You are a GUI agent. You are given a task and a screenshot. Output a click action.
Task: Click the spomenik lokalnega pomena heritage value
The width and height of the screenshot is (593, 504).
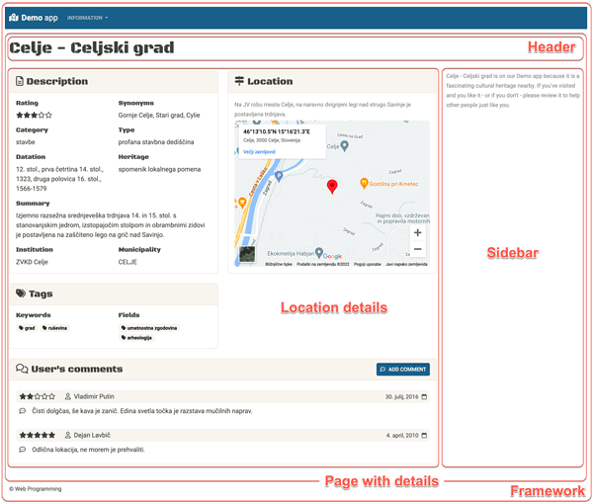click(x=159, y=169)
